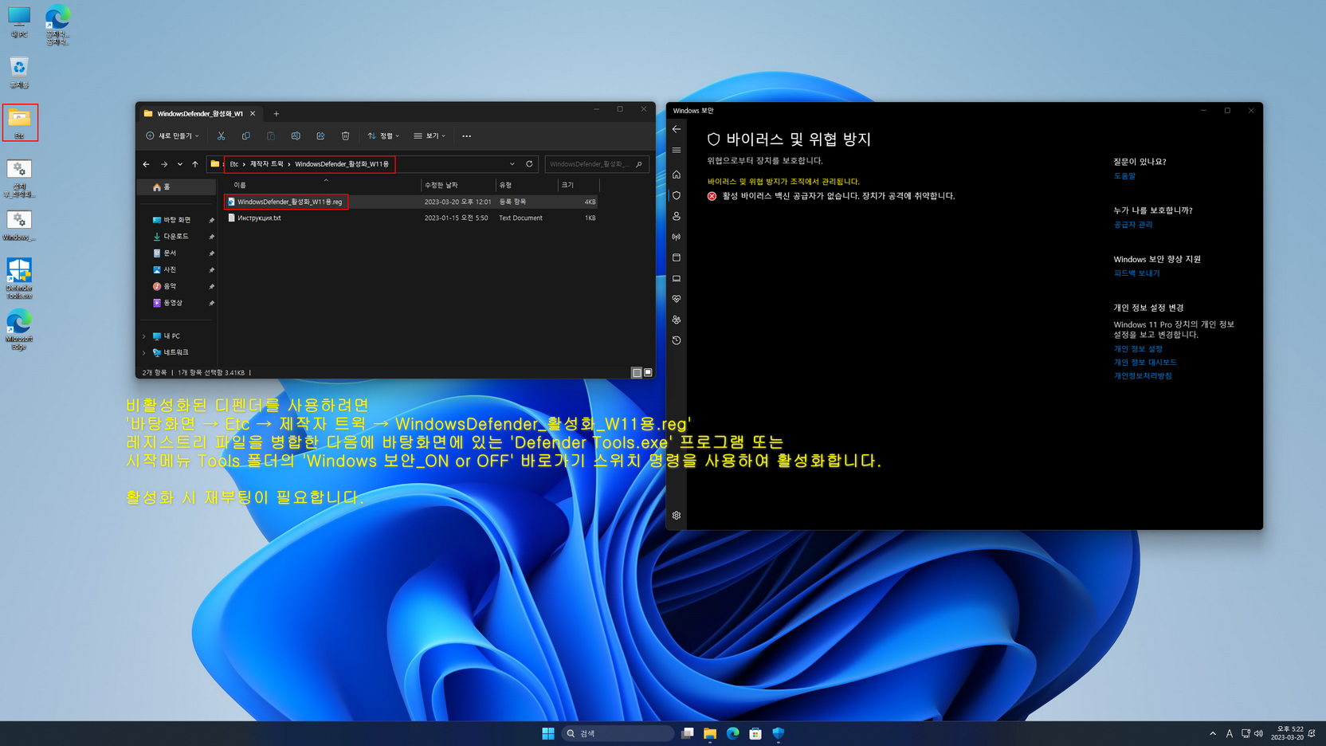
Task: Expand address bar history dropdown
Action: (x=512, y=164)
